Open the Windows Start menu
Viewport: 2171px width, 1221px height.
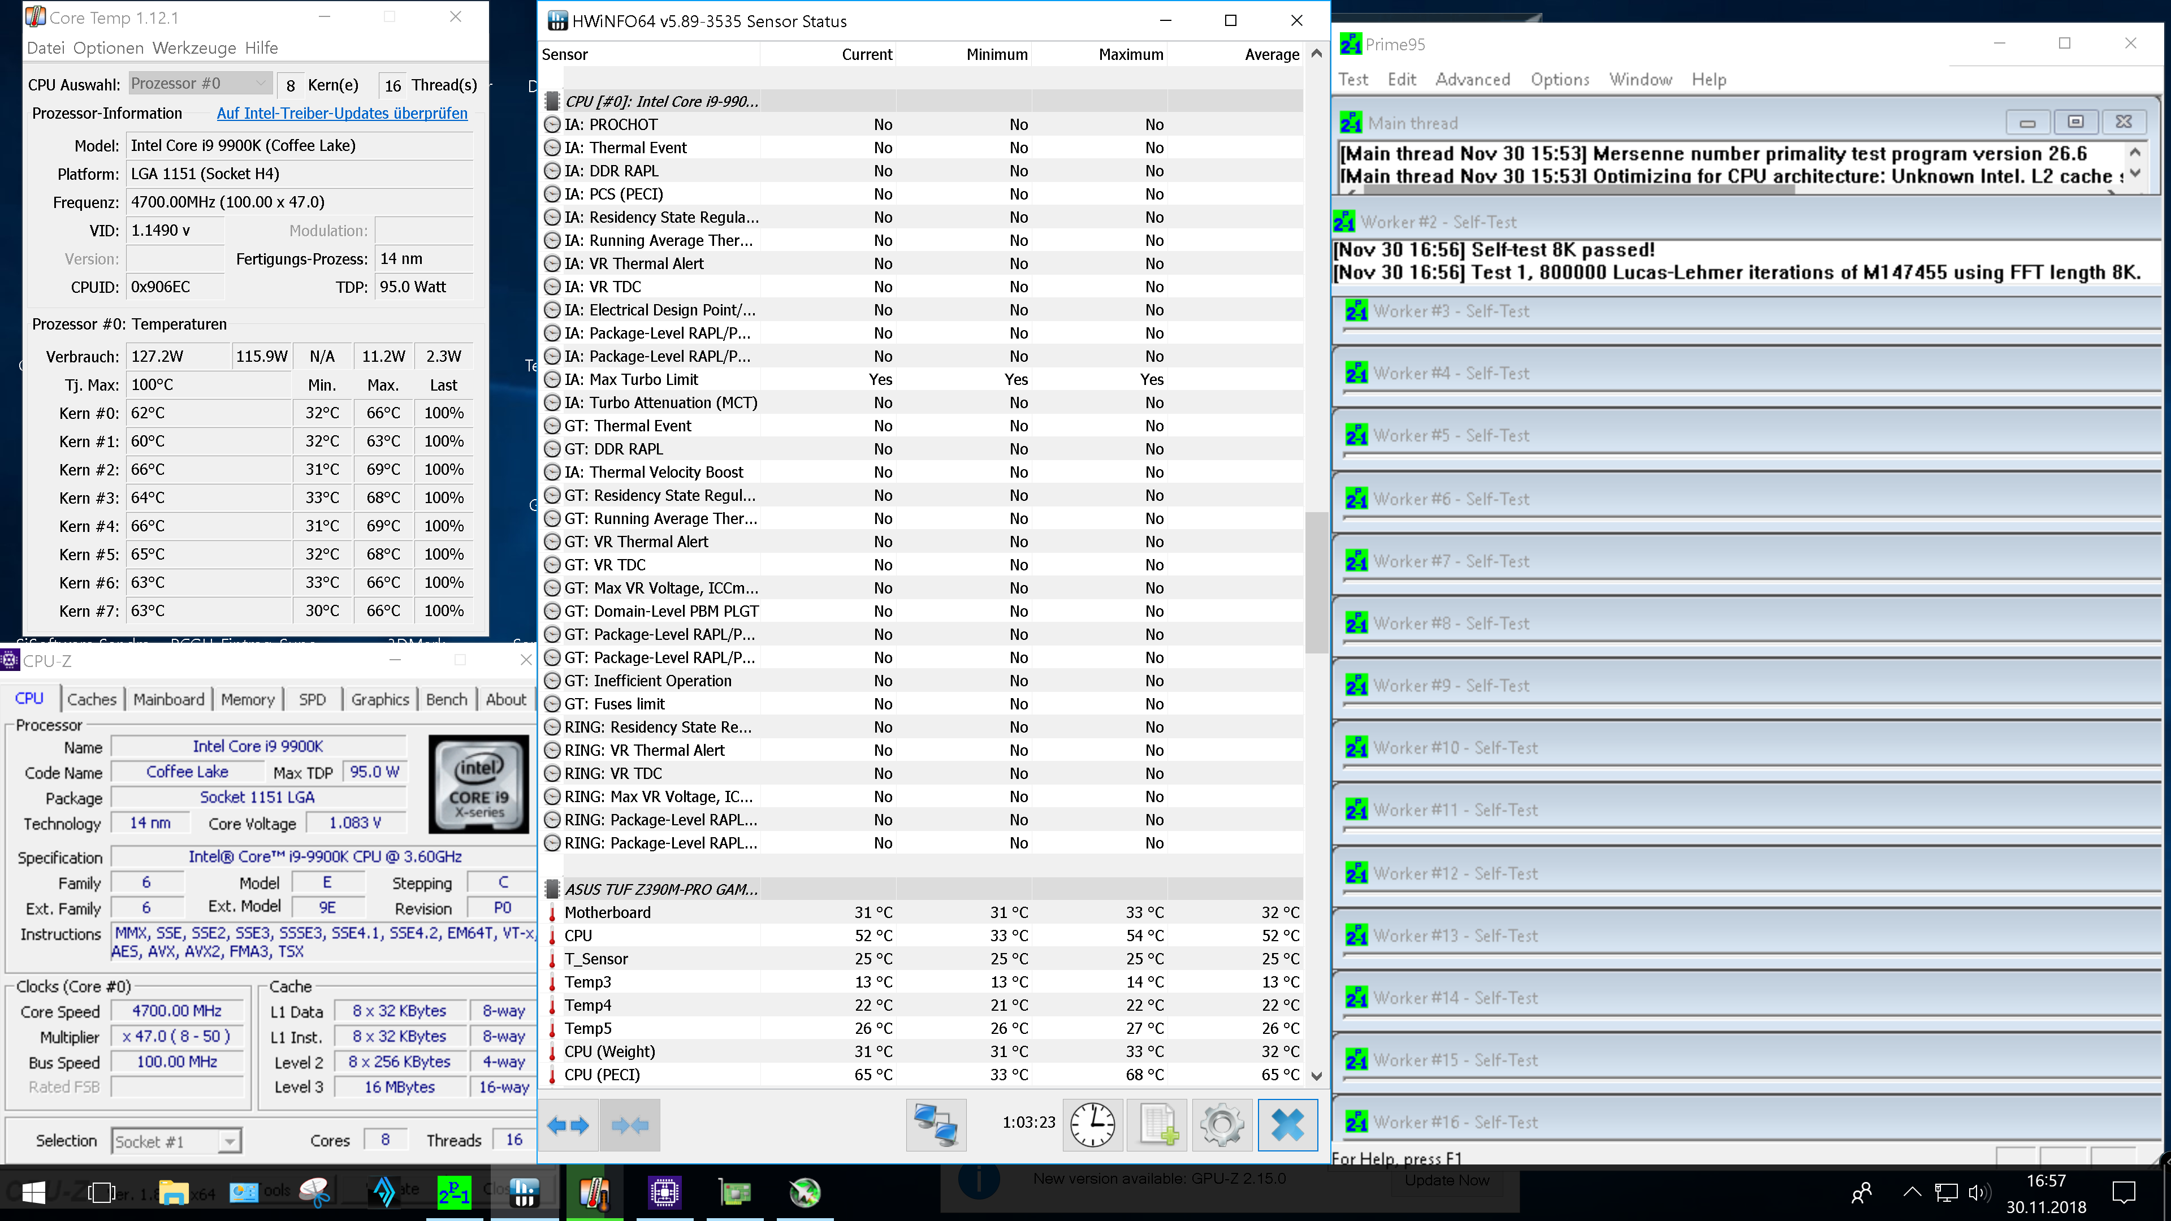[x=33, y=1192]
